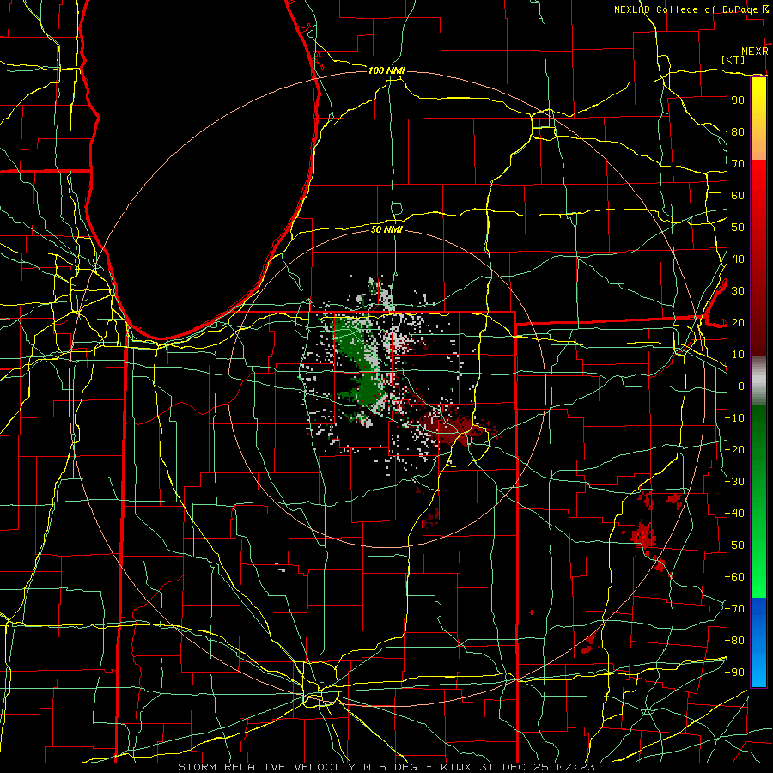Click the -50 value on velocity scale

point(734,545)
